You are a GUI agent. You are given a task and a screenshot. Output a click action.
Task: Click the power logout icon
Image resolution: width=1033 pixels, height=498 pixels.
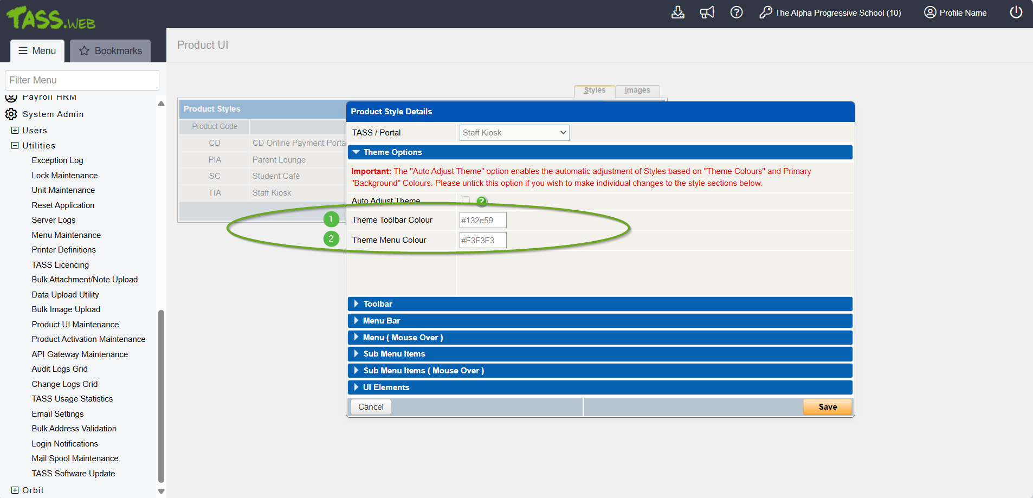tap(1016, 12)
